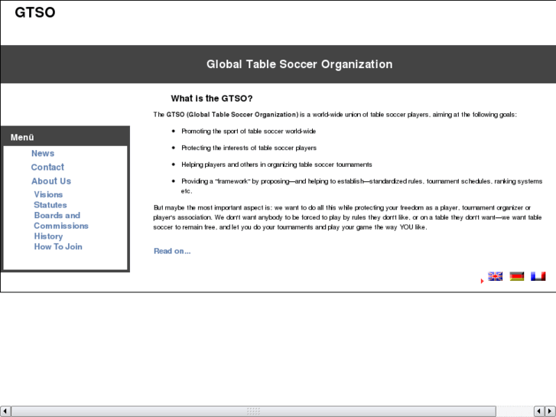Switch site language to English flag
This screenshot has width=556, height=417.
[495, 276]
